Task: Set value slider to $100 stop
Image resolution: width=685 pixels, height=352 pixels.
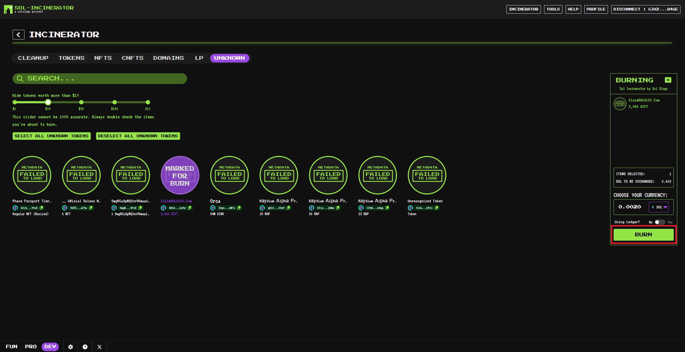Action: 115,102
